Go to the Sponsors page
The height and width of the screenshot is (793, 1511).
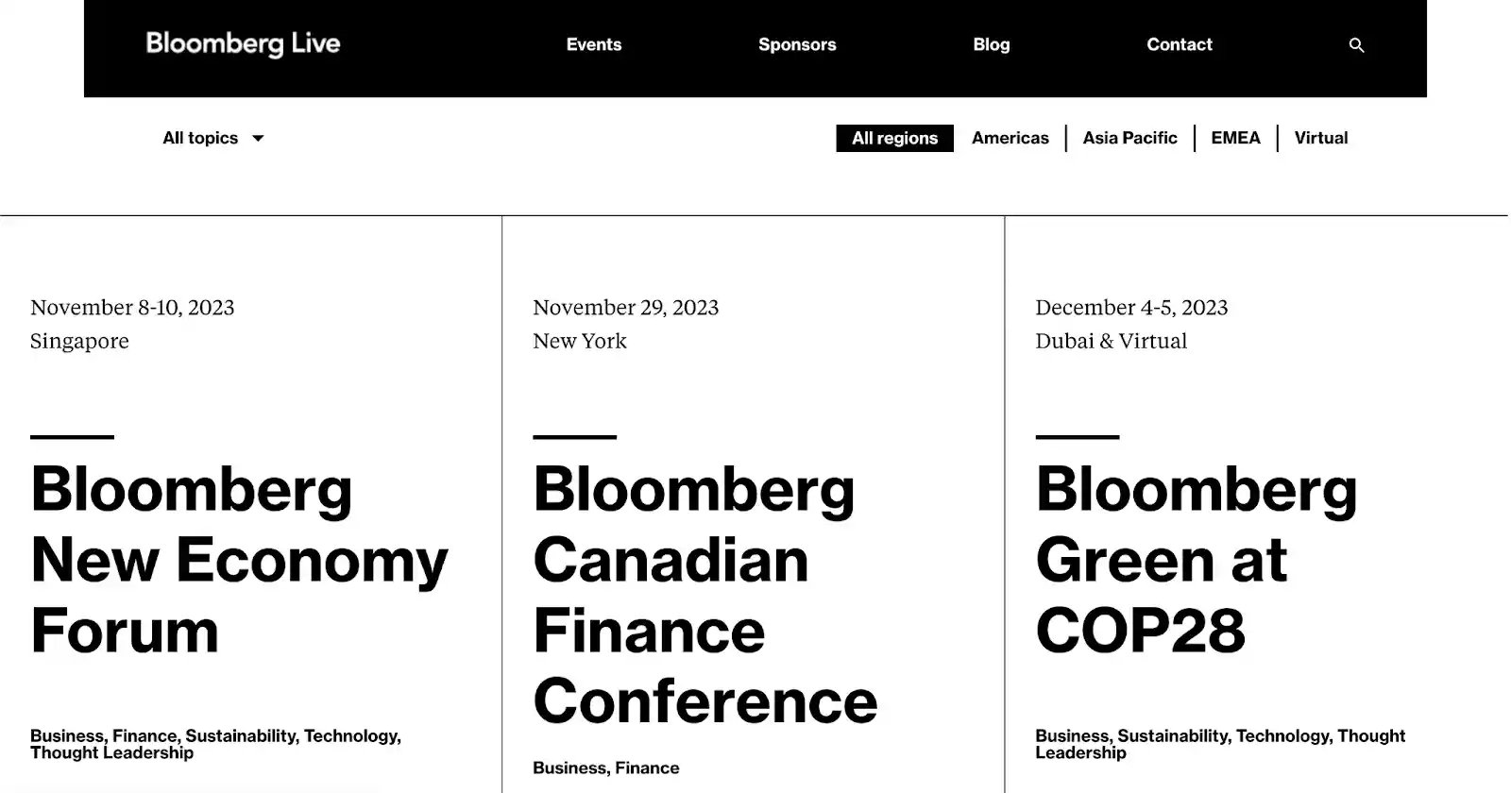tap(797, 44)
